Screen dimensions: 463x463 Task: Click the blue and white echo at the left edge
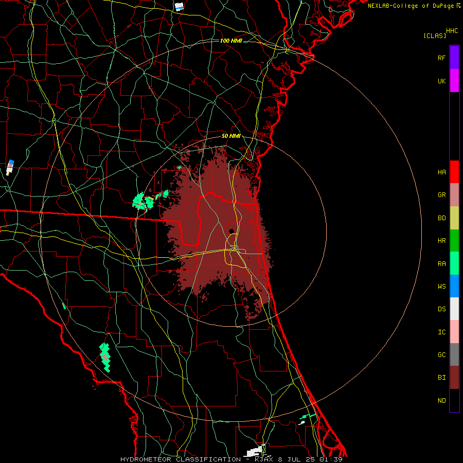pyautogui.click(x=10, y=167)
